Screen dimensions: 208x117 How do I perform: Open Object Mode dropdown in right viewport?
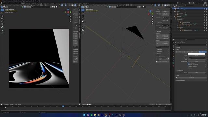(x=89, y=5)
